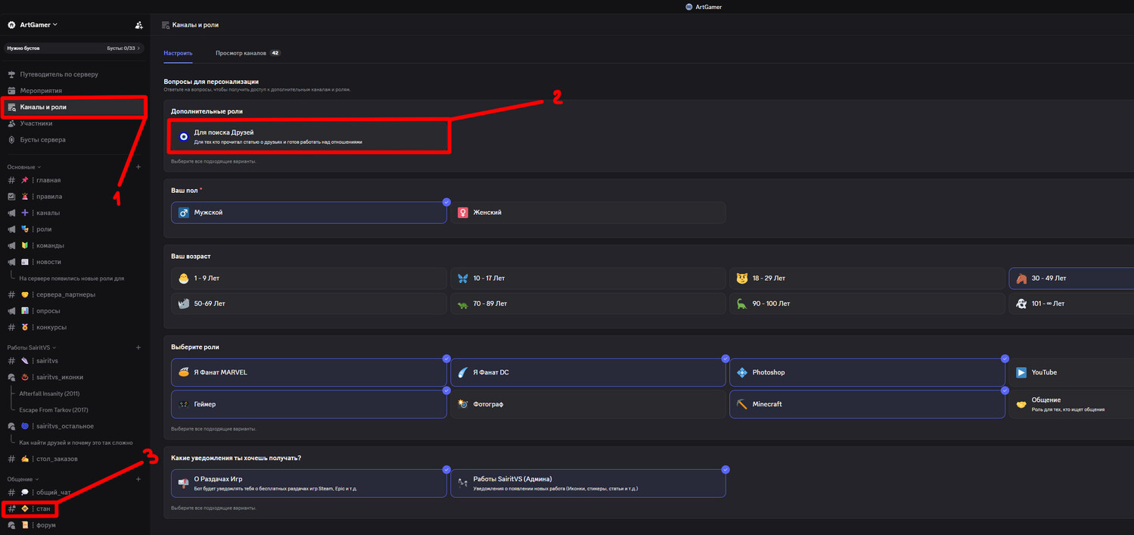Uncheck the Minecraft role card
Screen dimensions: 1134x535
[x=867, y=404]
